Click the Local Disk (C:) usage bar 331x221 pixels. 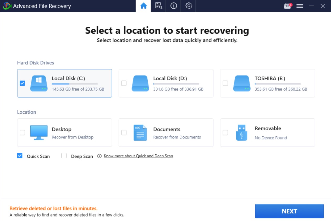pyautogui.click(x=75, y=84)
